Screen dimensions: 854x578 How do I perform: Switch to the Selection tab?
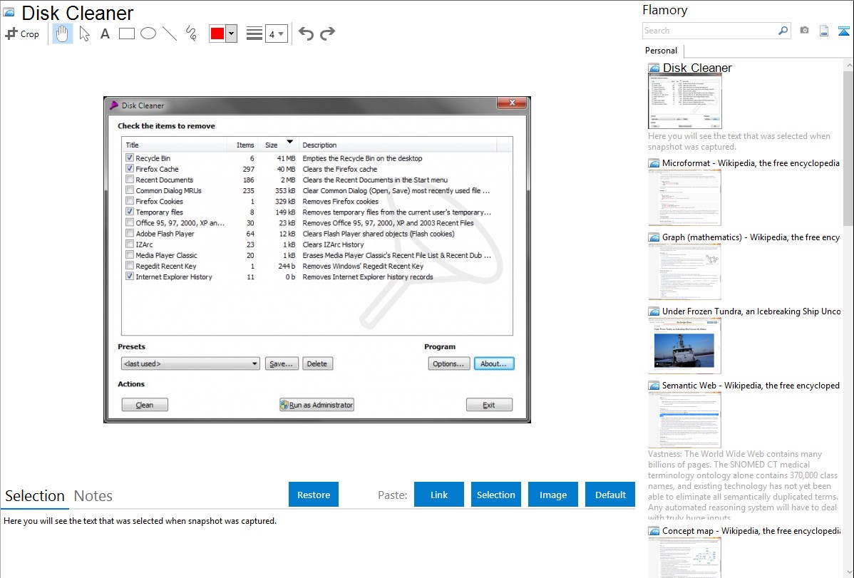click(x=35, y=496)
